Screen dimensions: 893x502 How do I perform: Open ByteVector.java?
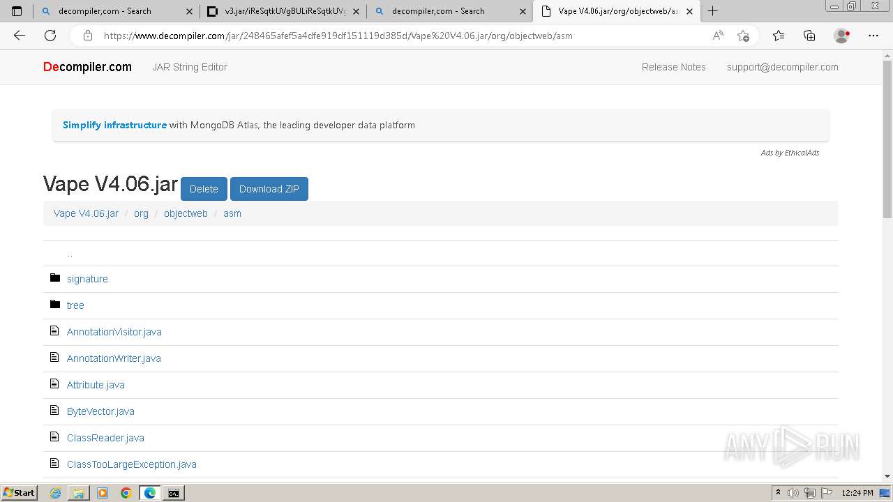click(100, 411)
